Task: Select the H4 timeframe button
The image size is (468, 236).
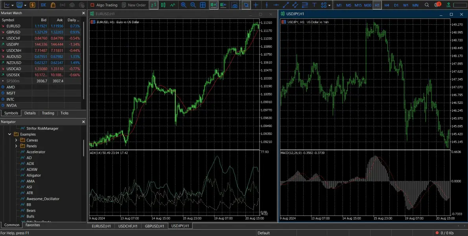Action: [387, 5]
